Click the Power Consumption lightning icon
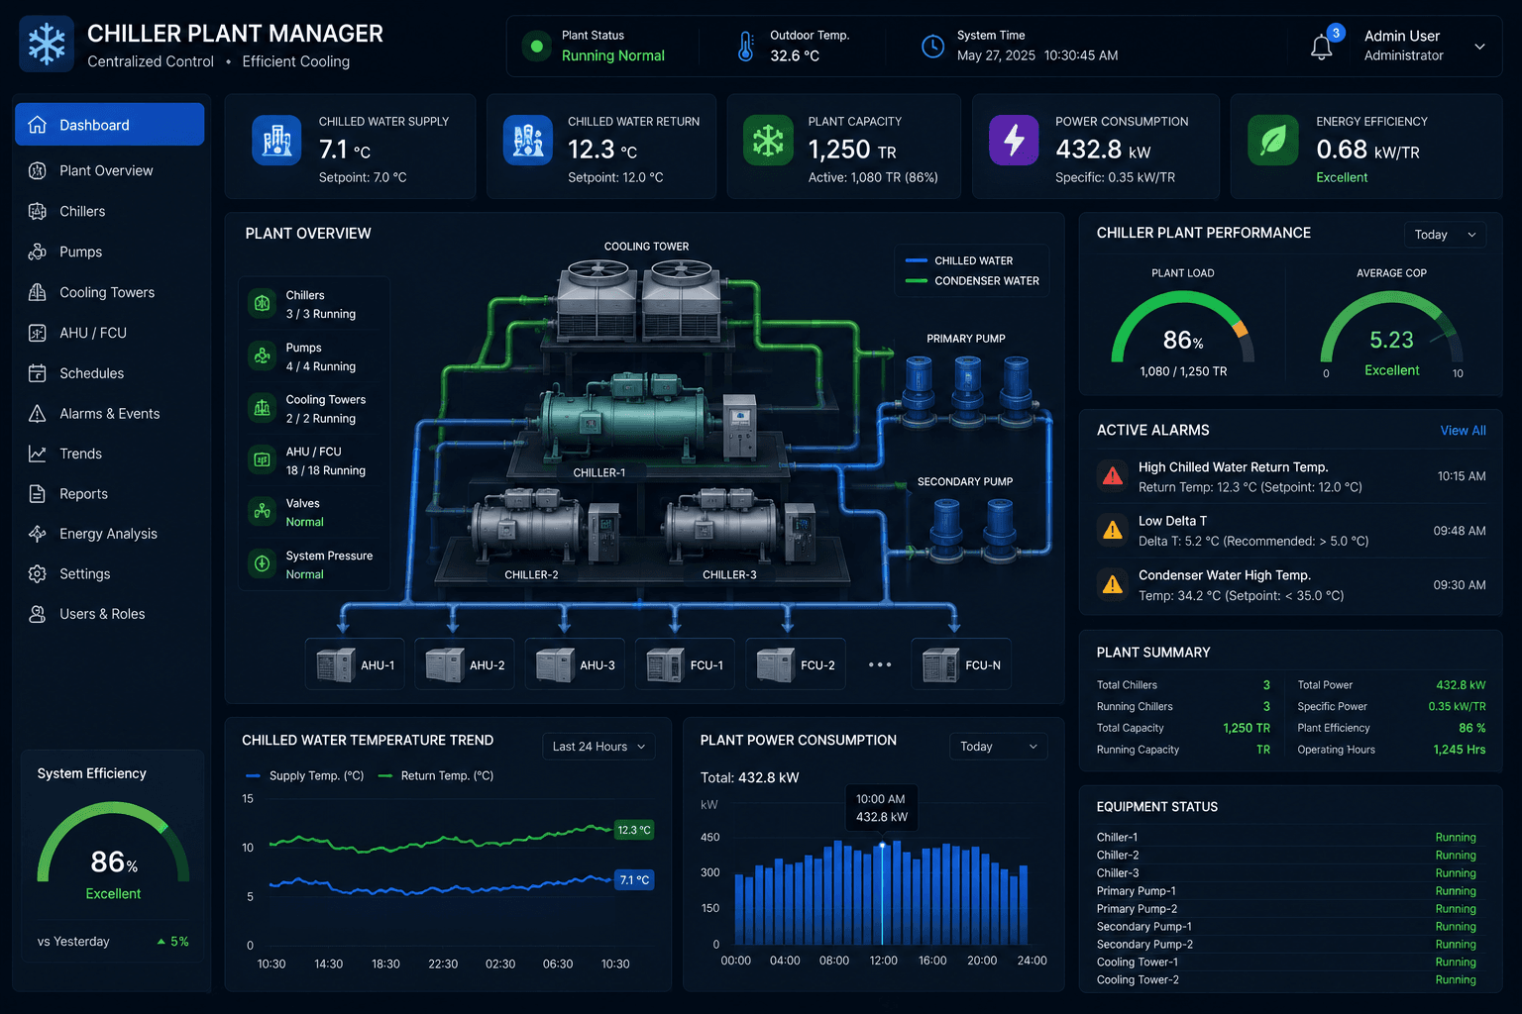Image resolution: width=1522 pixels, height=1014 pixels. click(1014, 140)
